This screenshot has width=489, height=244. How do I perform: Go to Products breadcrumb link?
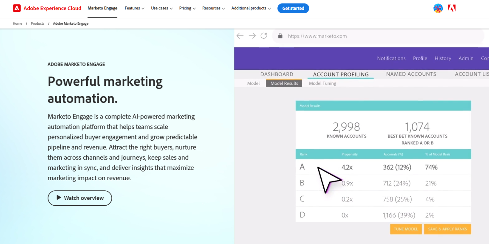[x=37, y=24]
